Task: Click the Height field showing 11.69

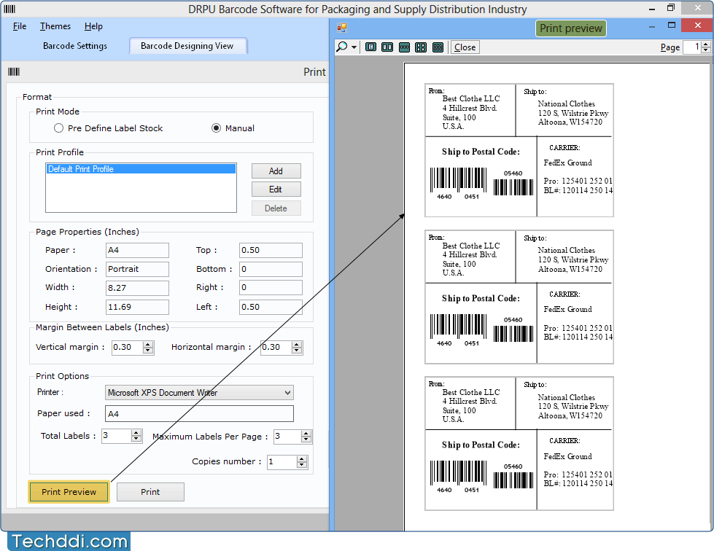Action: point(137,307)
